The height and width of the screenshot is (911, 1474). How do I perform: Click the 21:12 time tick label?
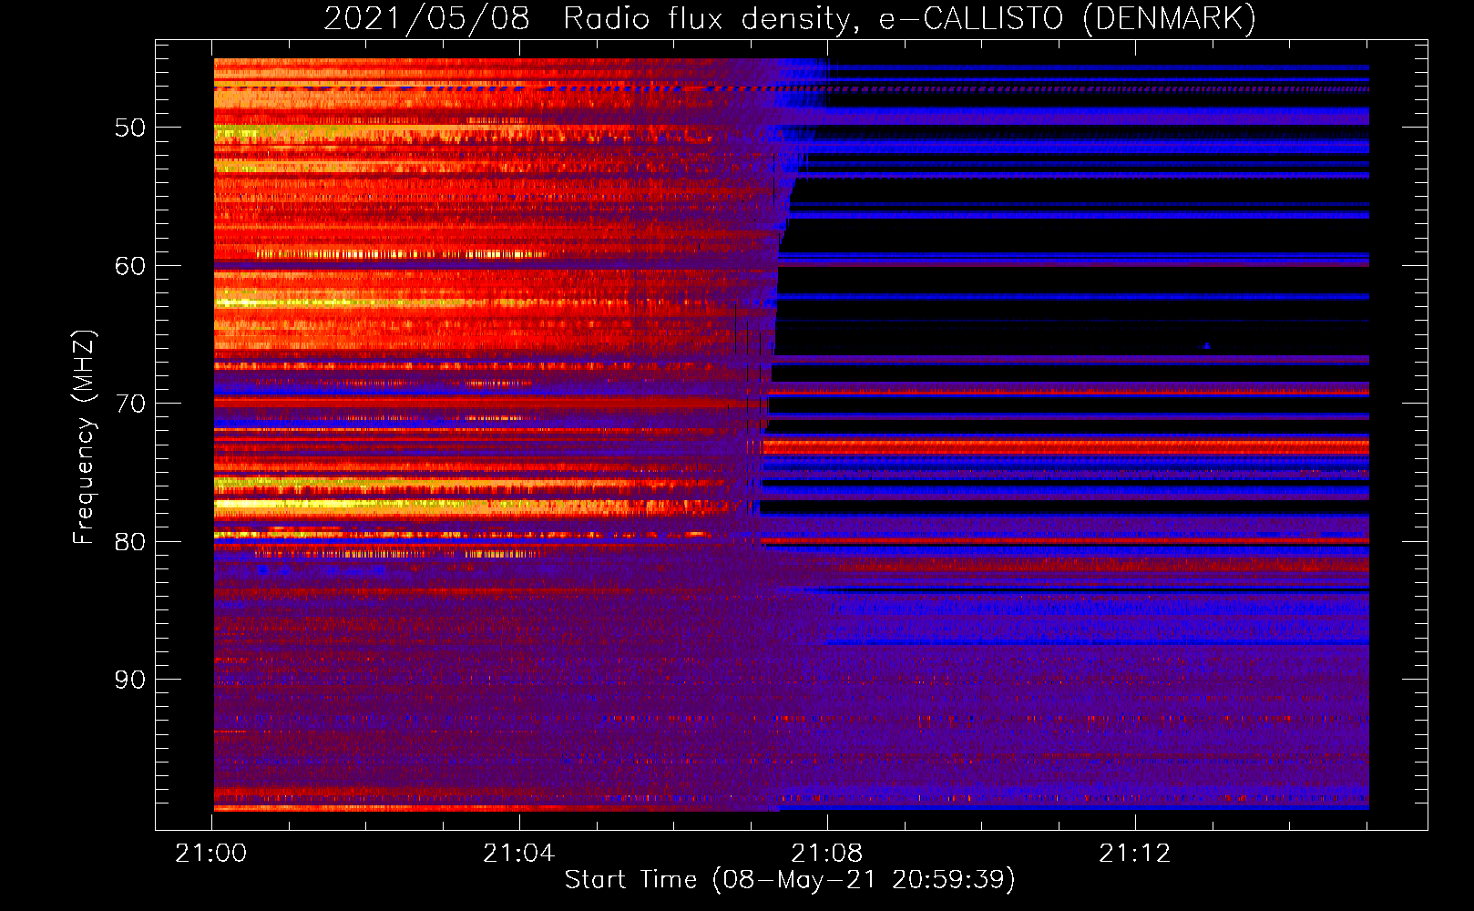coord(1135,854)
